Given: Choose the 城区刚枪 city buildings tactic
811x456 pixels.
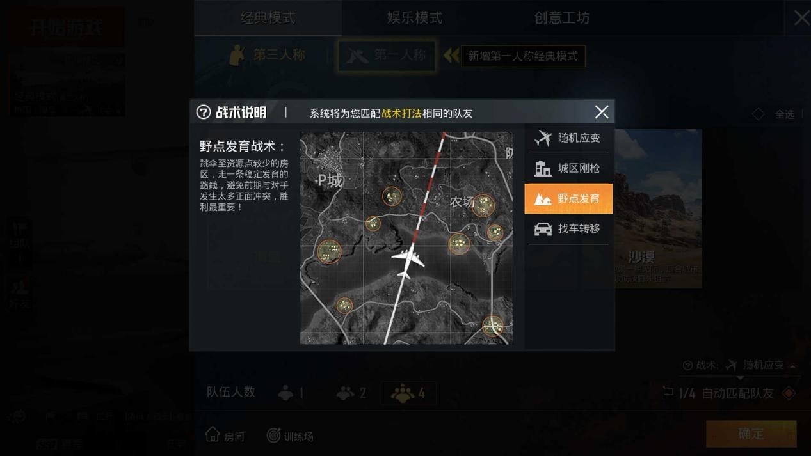Looking at the screenshot, I should [x=568, y=168].
